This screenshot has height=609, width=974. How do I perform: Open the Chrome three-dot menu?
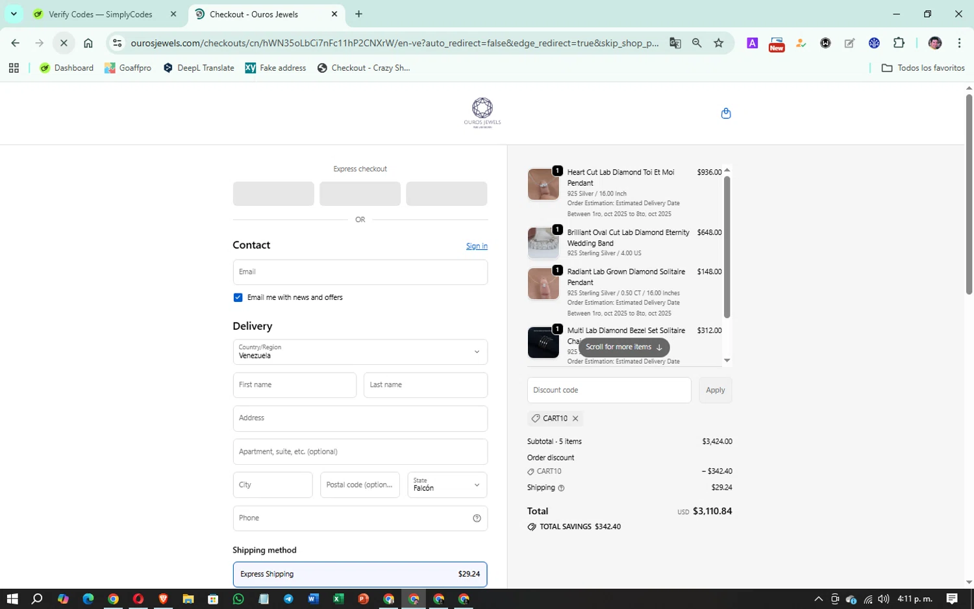(959, 43)
